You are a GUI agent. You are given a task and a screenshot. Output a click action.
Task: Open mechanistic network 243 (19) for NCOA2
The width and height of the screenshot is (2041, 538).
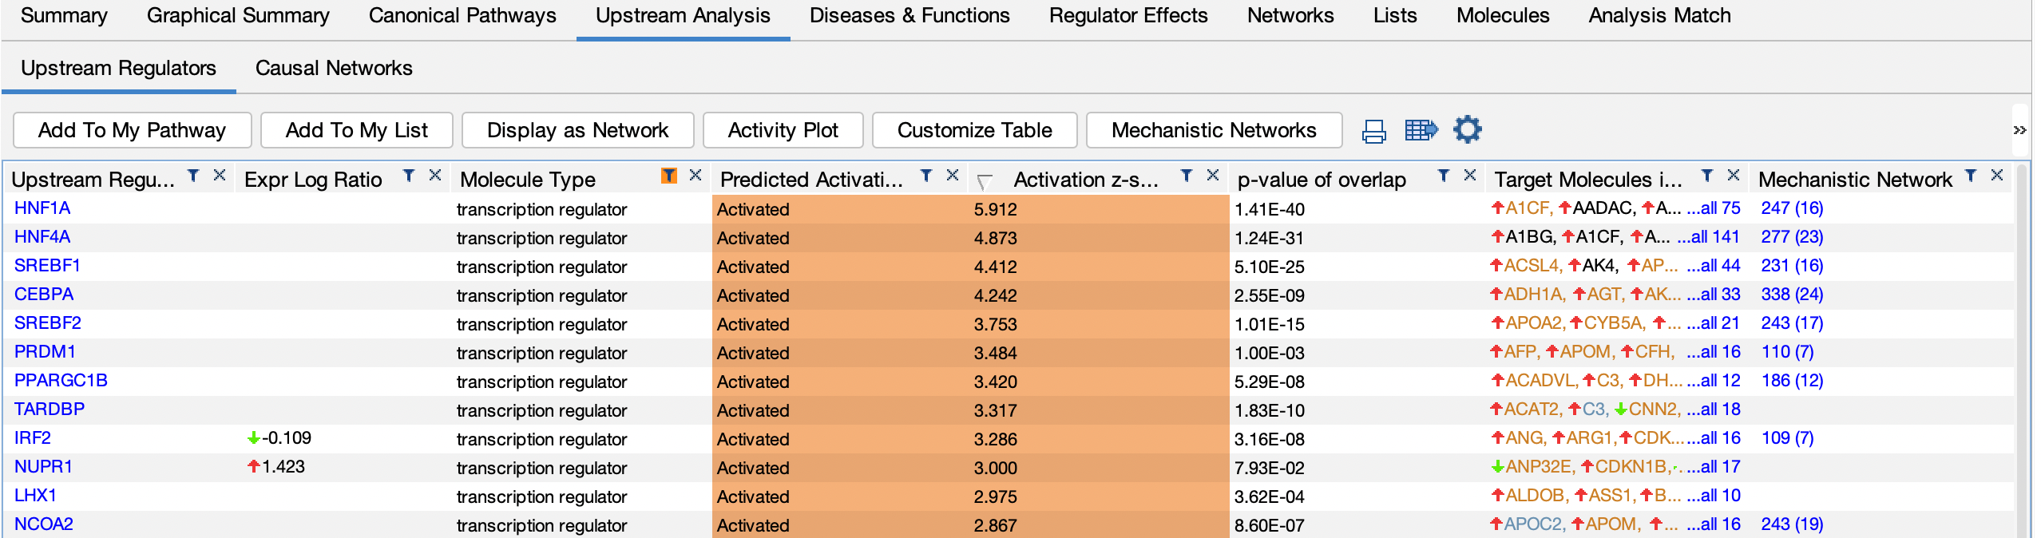(1793, 524)
